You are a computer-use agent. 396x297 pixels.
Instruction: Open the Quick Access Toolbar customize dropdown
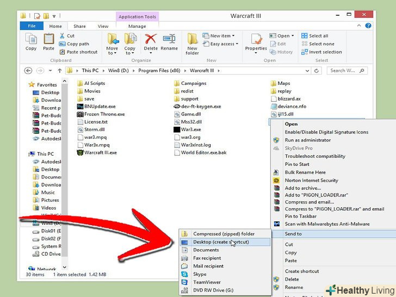coord(54,16)
